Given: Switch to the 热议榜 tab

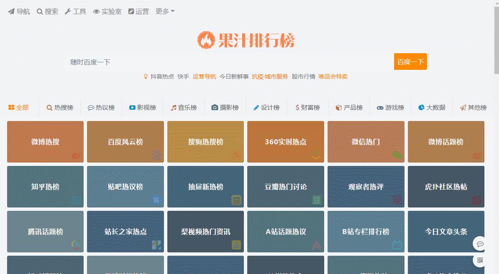Looking at the screenshot, I should tap(102, 107).
